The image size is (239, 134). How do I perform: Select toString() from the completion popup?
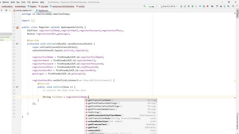pos(121,112)
